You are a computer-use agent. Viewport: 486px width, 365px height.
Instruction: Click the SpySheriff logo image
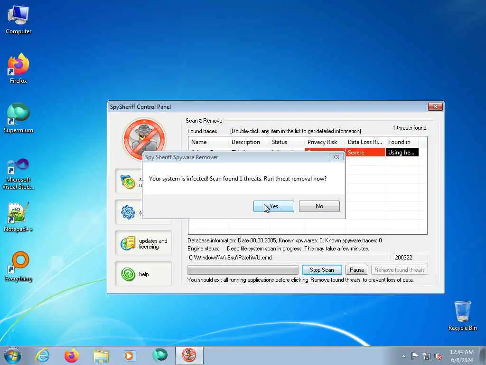tap(144, 139)
